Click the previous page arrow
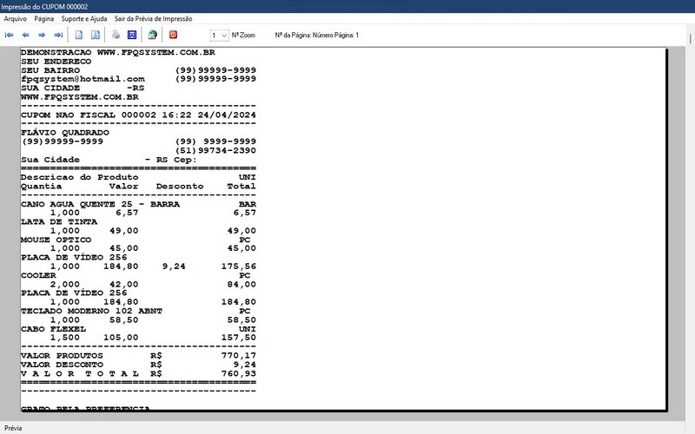Image resolution: width=695 pixels, height=434 pixels. (26, 36)
